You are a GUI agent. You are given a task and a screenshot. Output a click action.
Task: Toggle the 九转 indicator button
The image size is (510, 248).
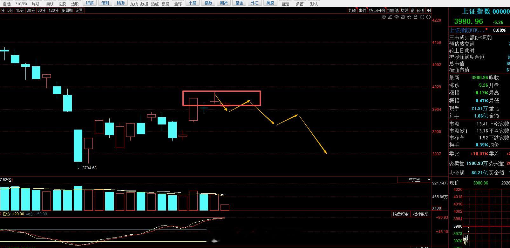click(x=352, y=10)
